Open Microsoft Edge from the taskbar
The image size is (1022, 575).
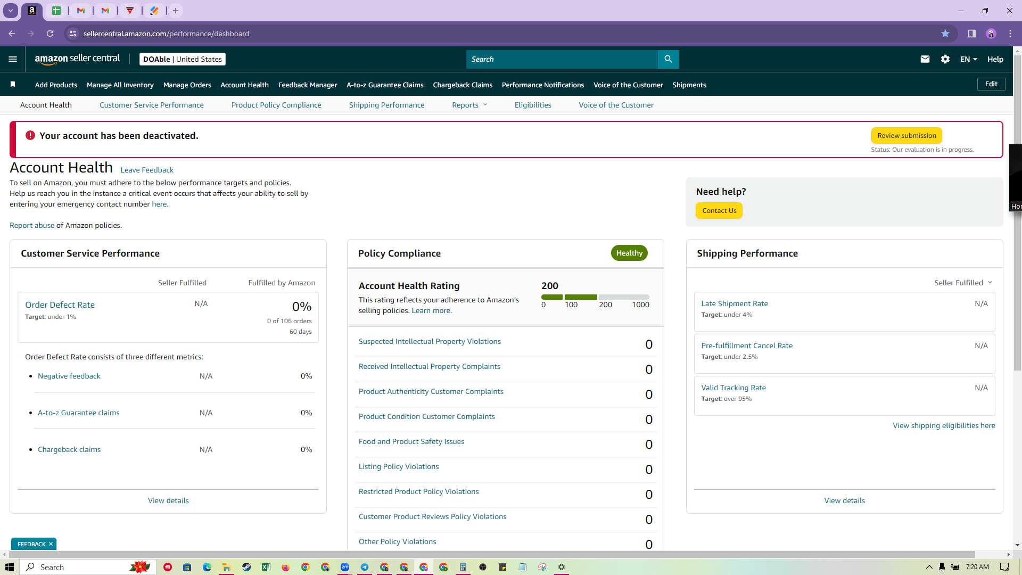207,567
